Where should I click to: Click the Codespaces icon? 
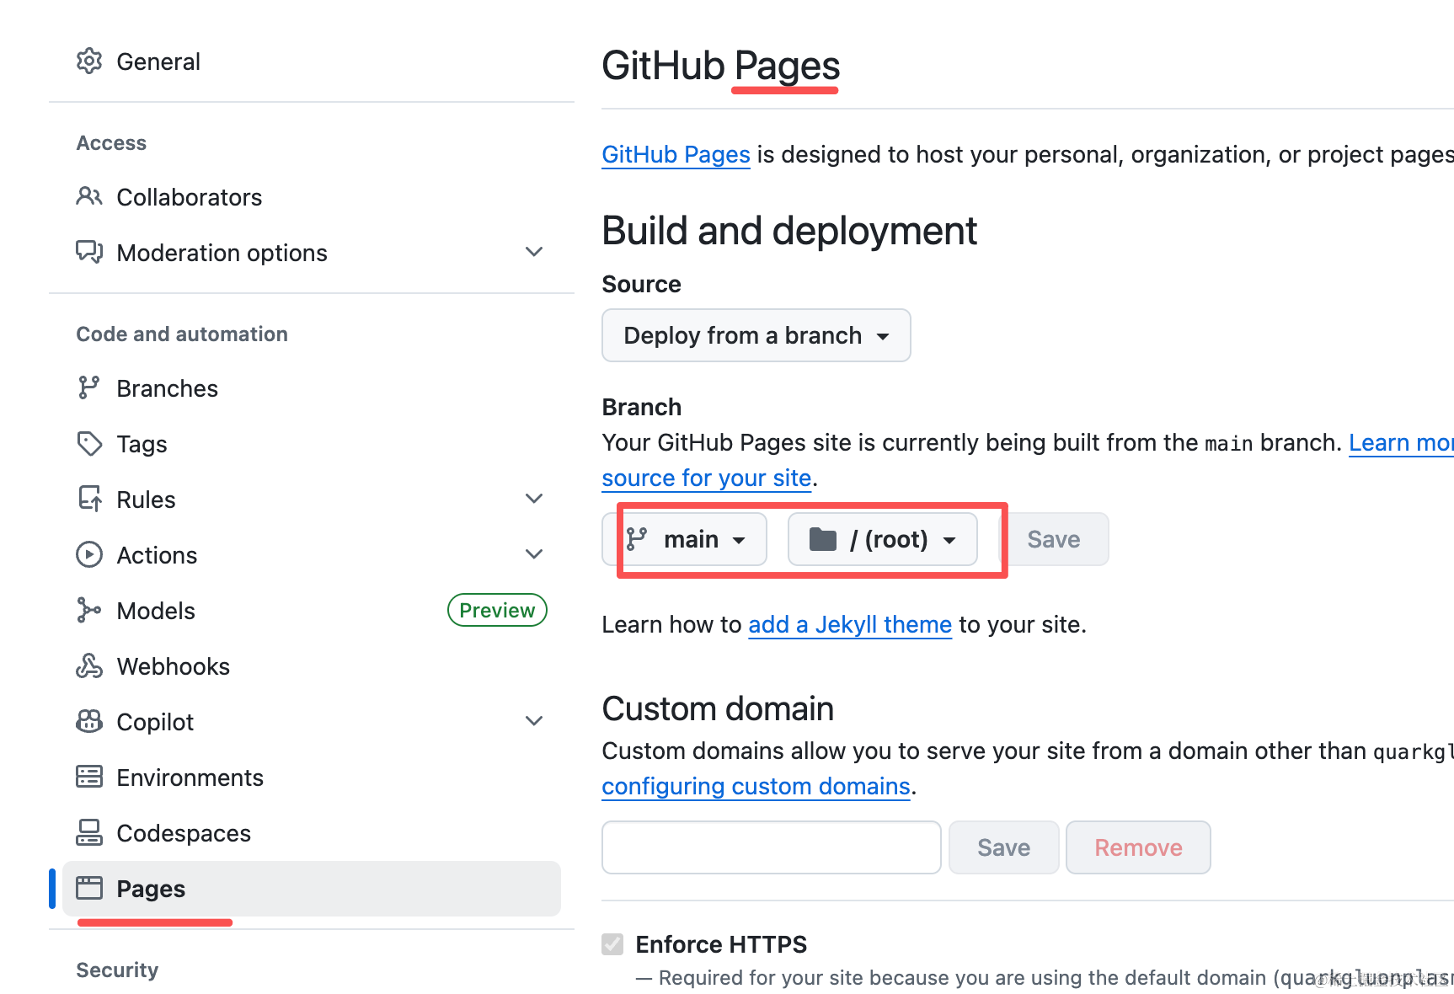click(x=89, y=832)
